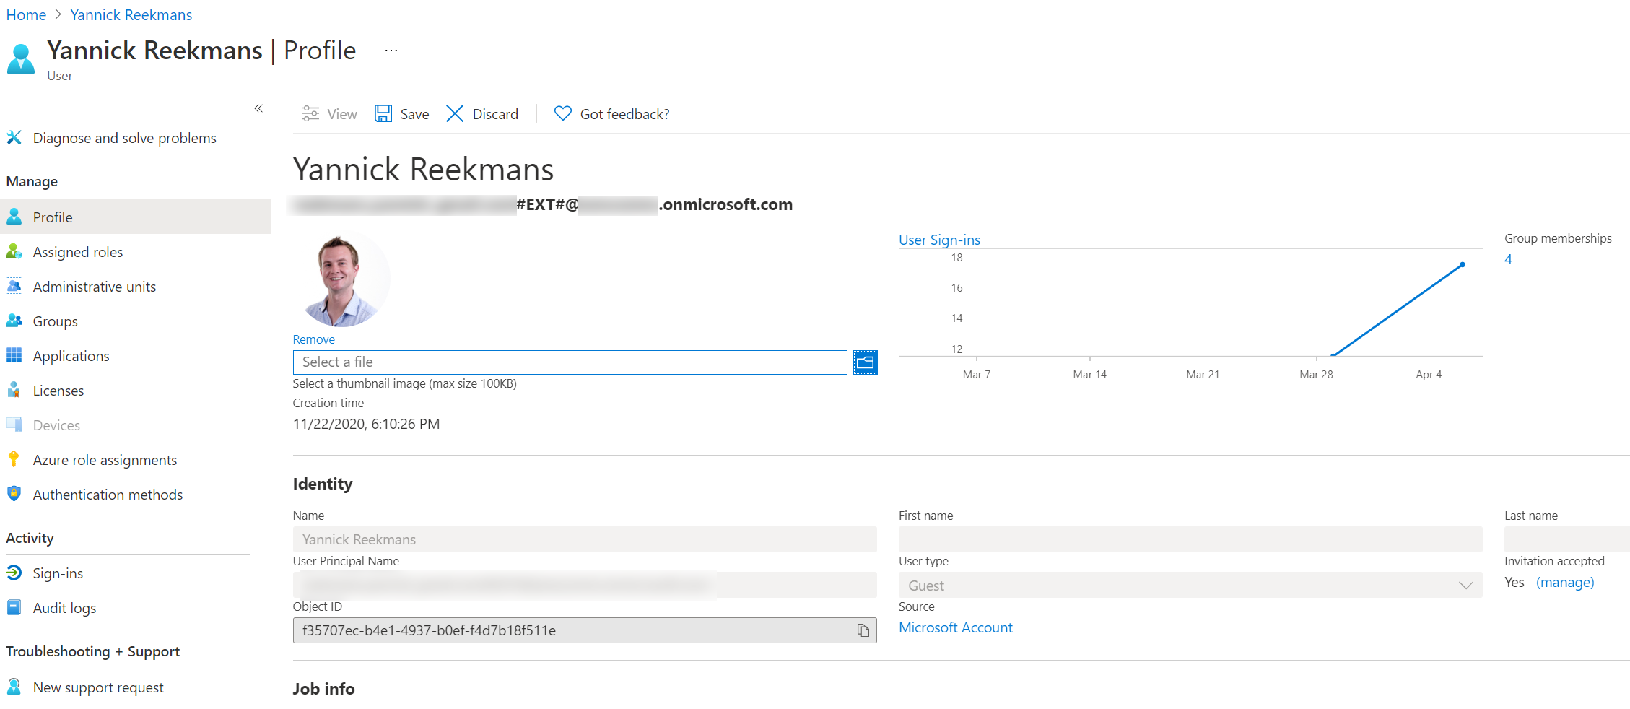This screenshot has width=1630, height=709.
Task: Click the Object ID field
Action: 585,630
